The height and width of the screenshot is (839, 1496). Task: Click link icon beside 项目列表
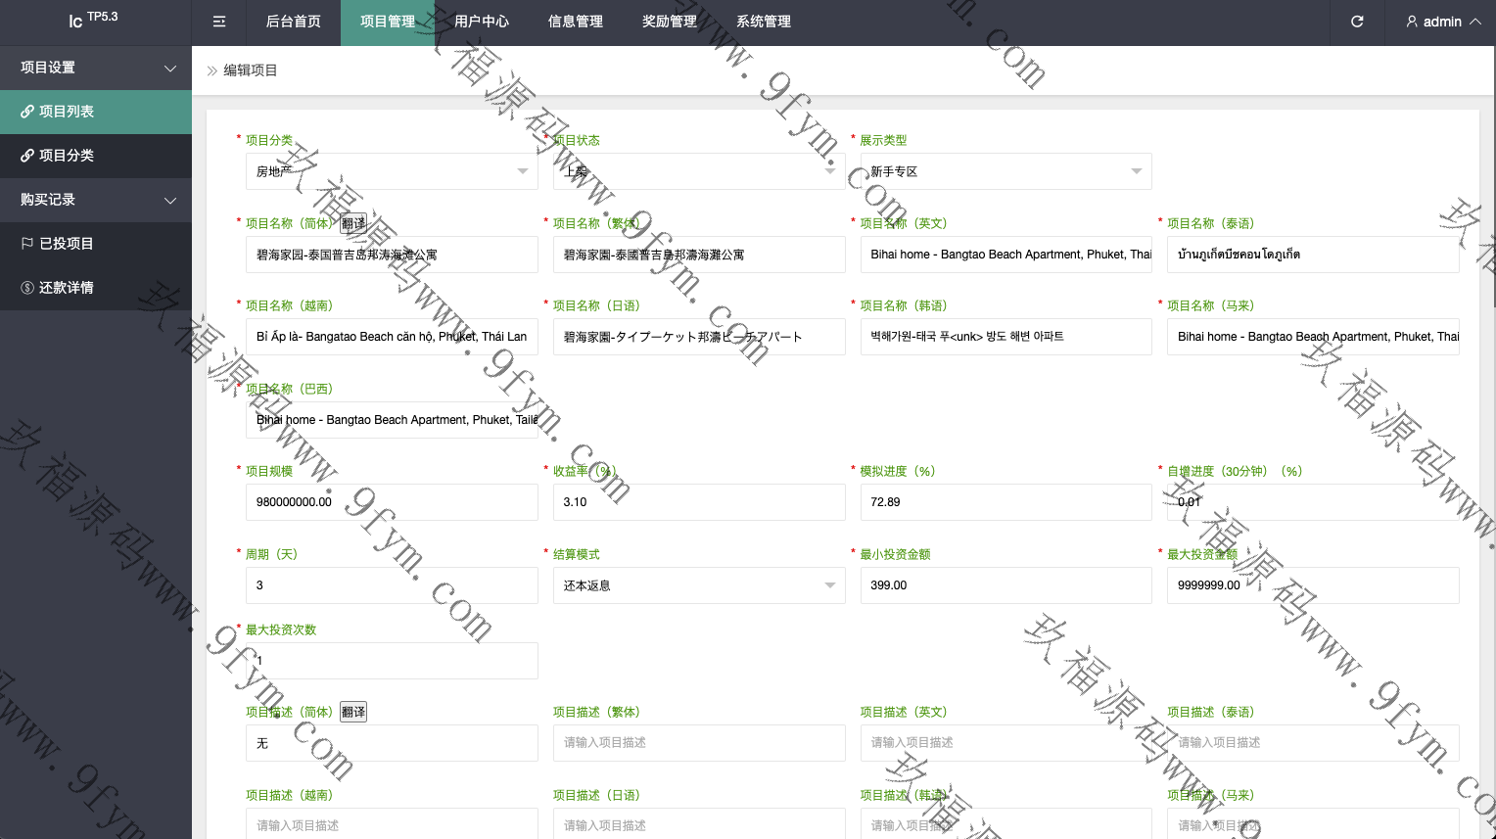tap(27, 112)
